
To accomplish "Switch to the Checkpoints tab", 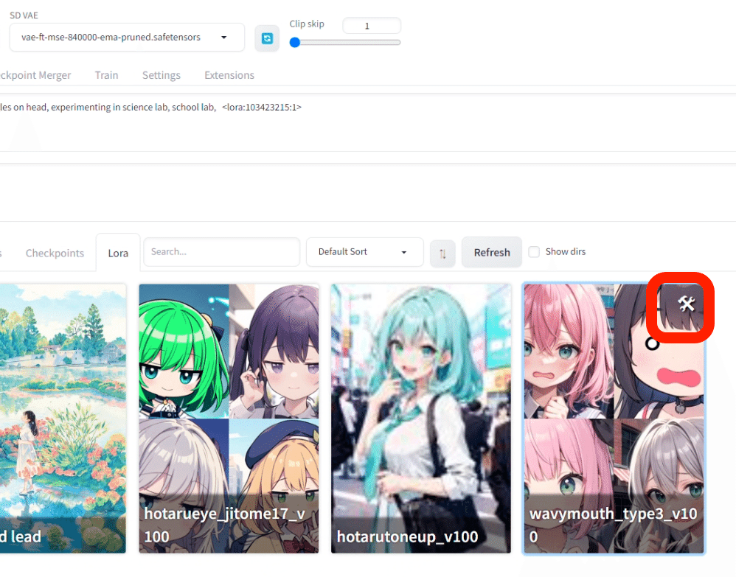I will tap(55, 253).
